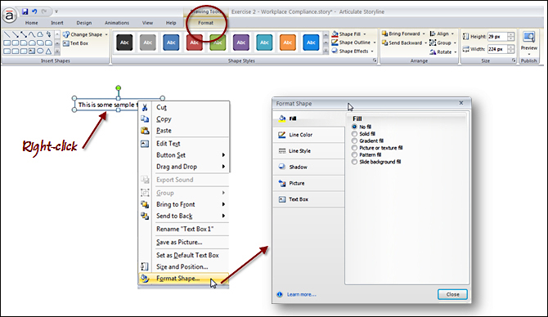548x317 pixels.
Task: Click the Save icon in quick access toolbar
Action: (25, 11)
